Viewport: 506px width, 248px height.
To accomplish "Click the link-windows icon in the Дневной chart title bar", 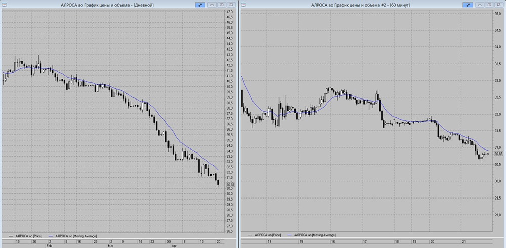I will (x=200, y=5).
